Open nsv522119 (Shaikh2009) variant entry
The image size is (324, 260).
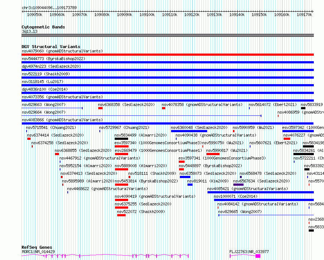[46, 74]
